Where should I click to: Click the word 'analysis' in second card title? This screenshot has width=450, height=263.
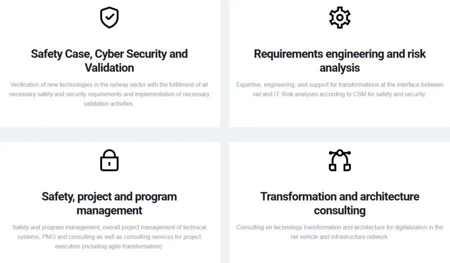[340, 68]
